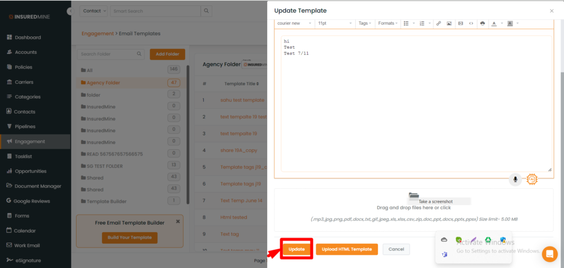Open the courier new font family dropdown

click(x=295, y=23)
